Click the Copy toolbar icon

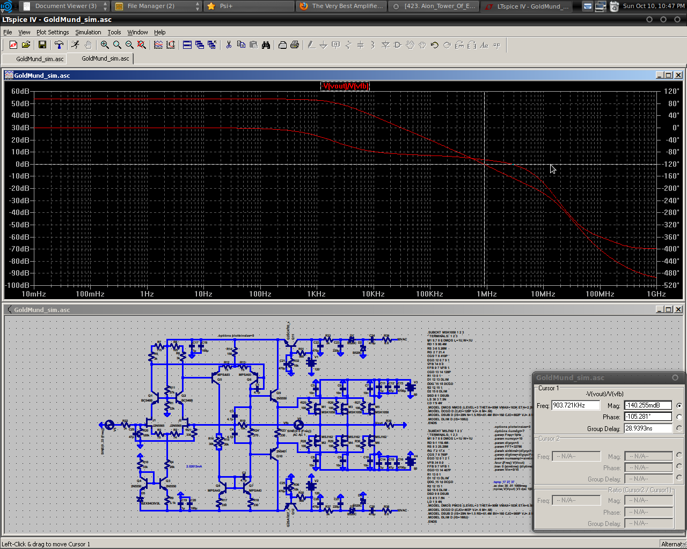click(x=241, y=45)
